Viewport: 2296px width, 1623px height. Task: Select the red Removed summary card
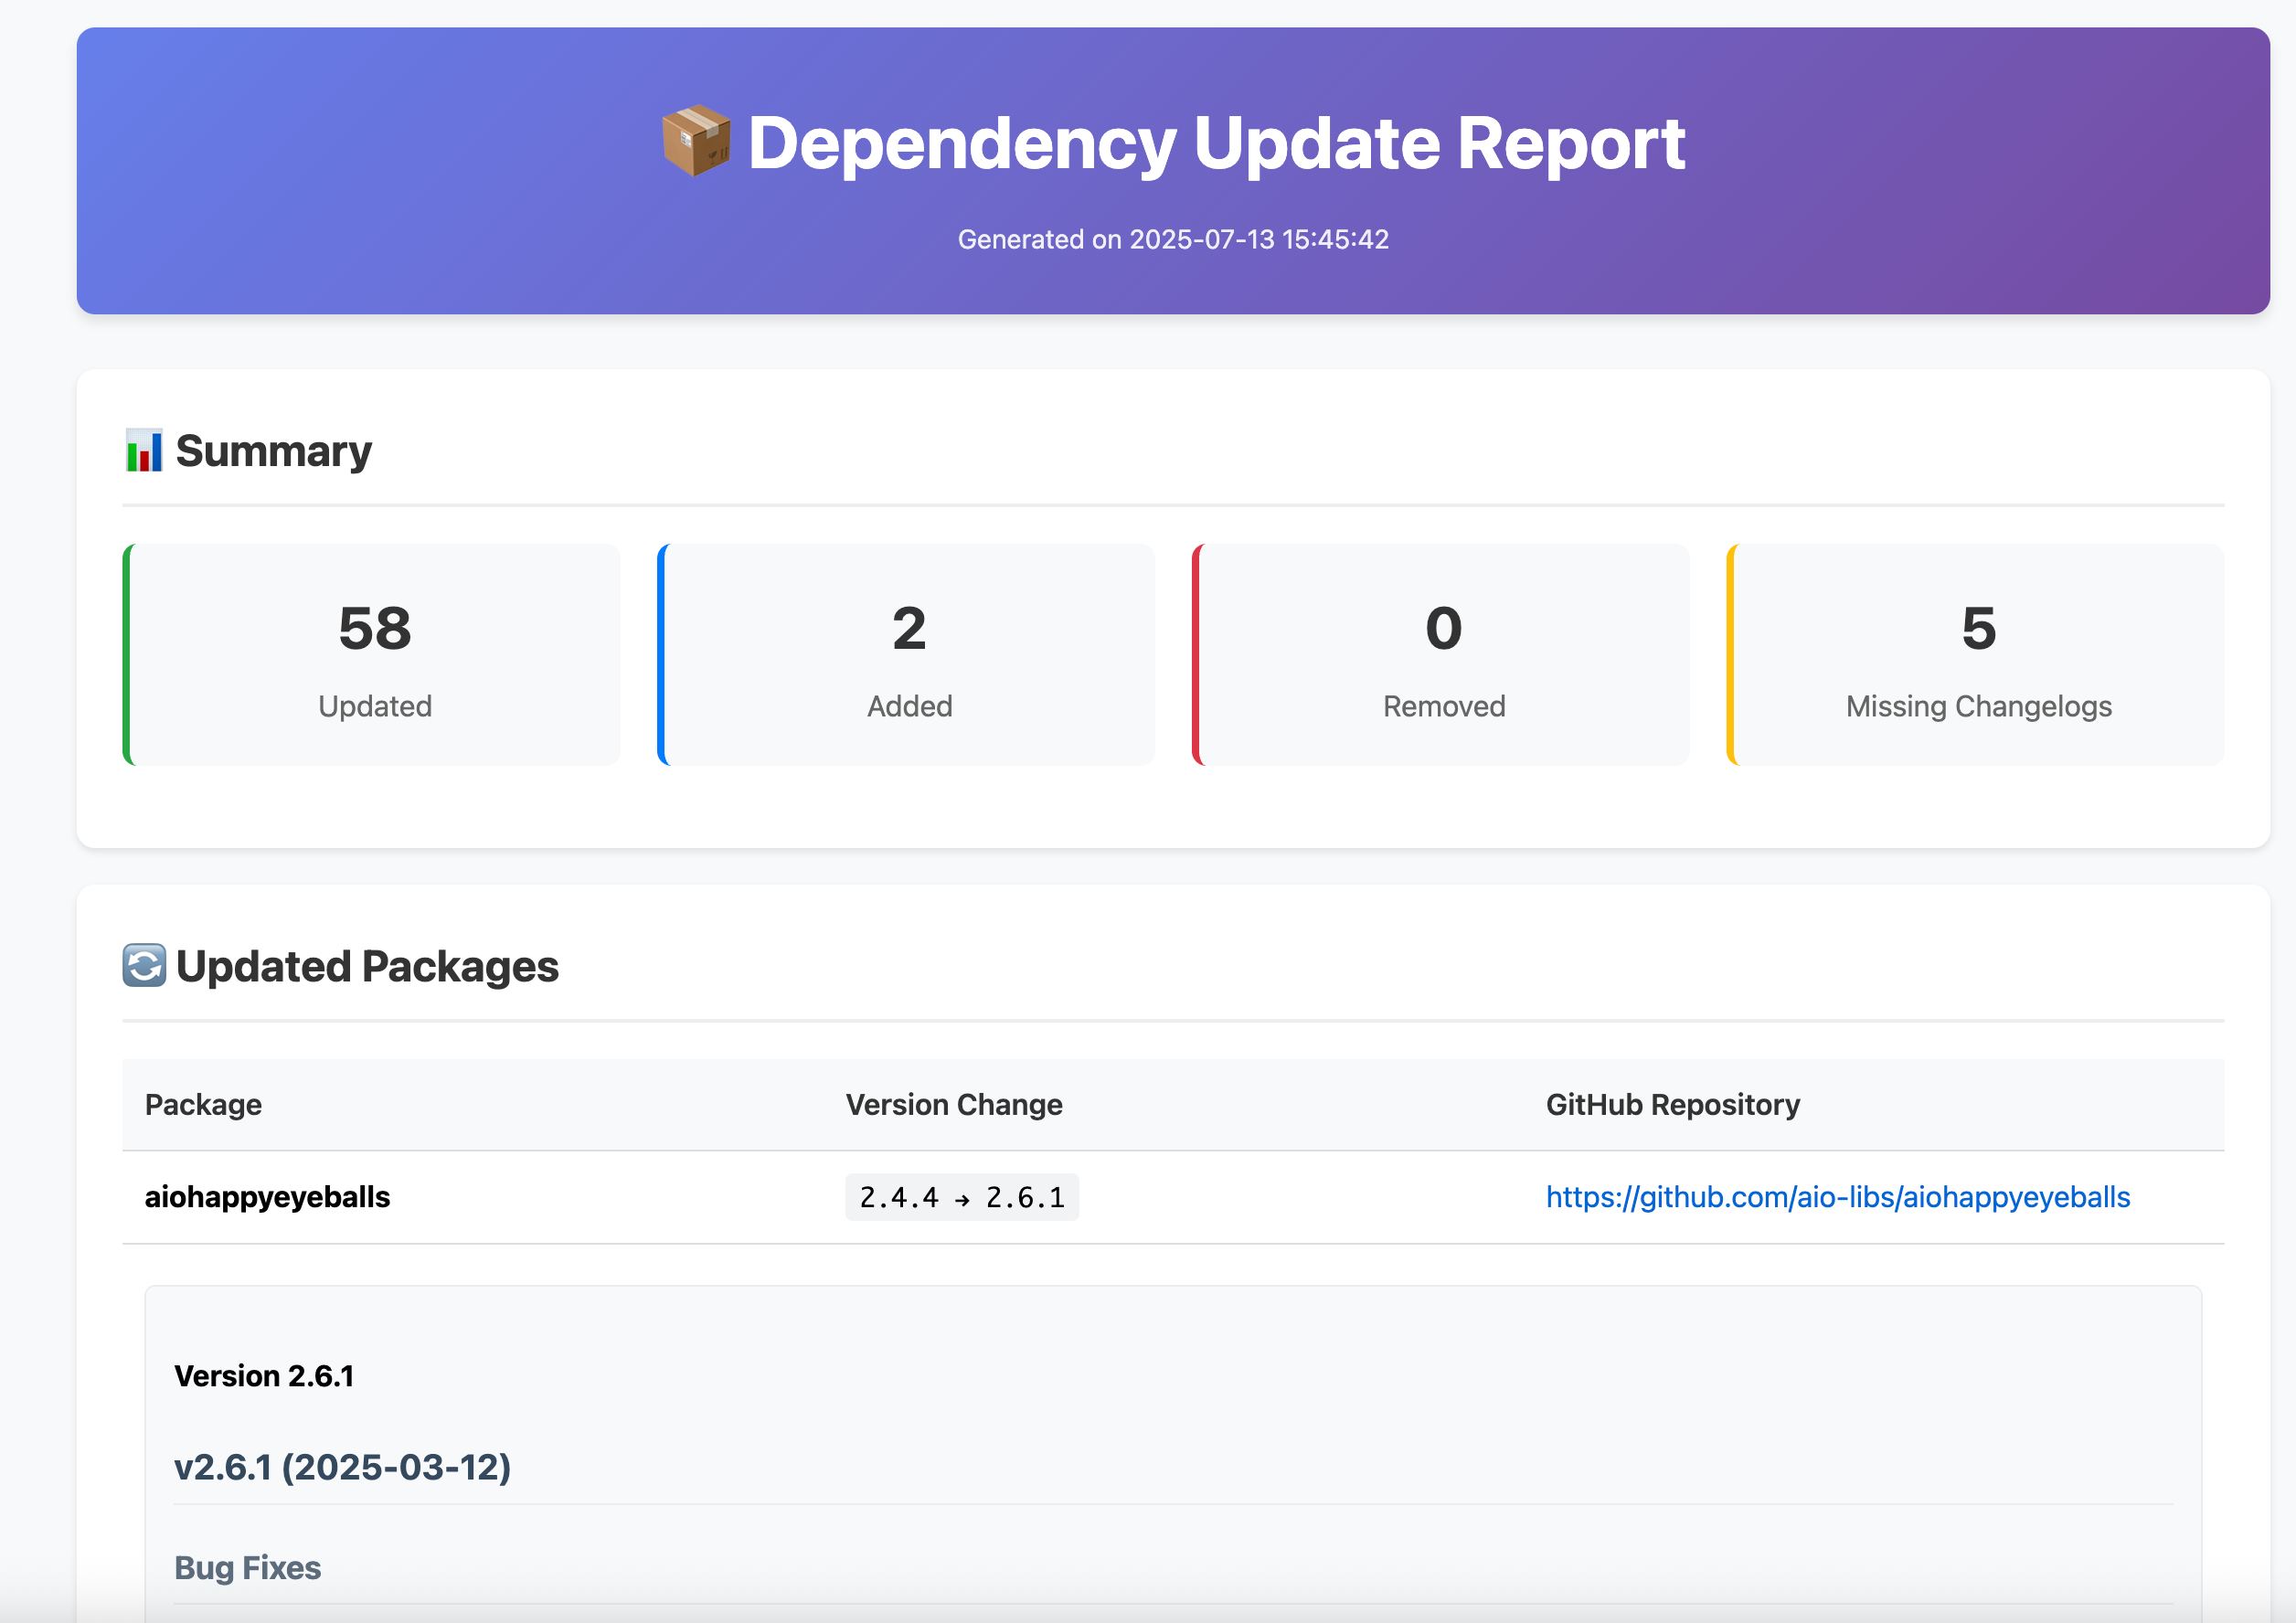point(1441,655)
